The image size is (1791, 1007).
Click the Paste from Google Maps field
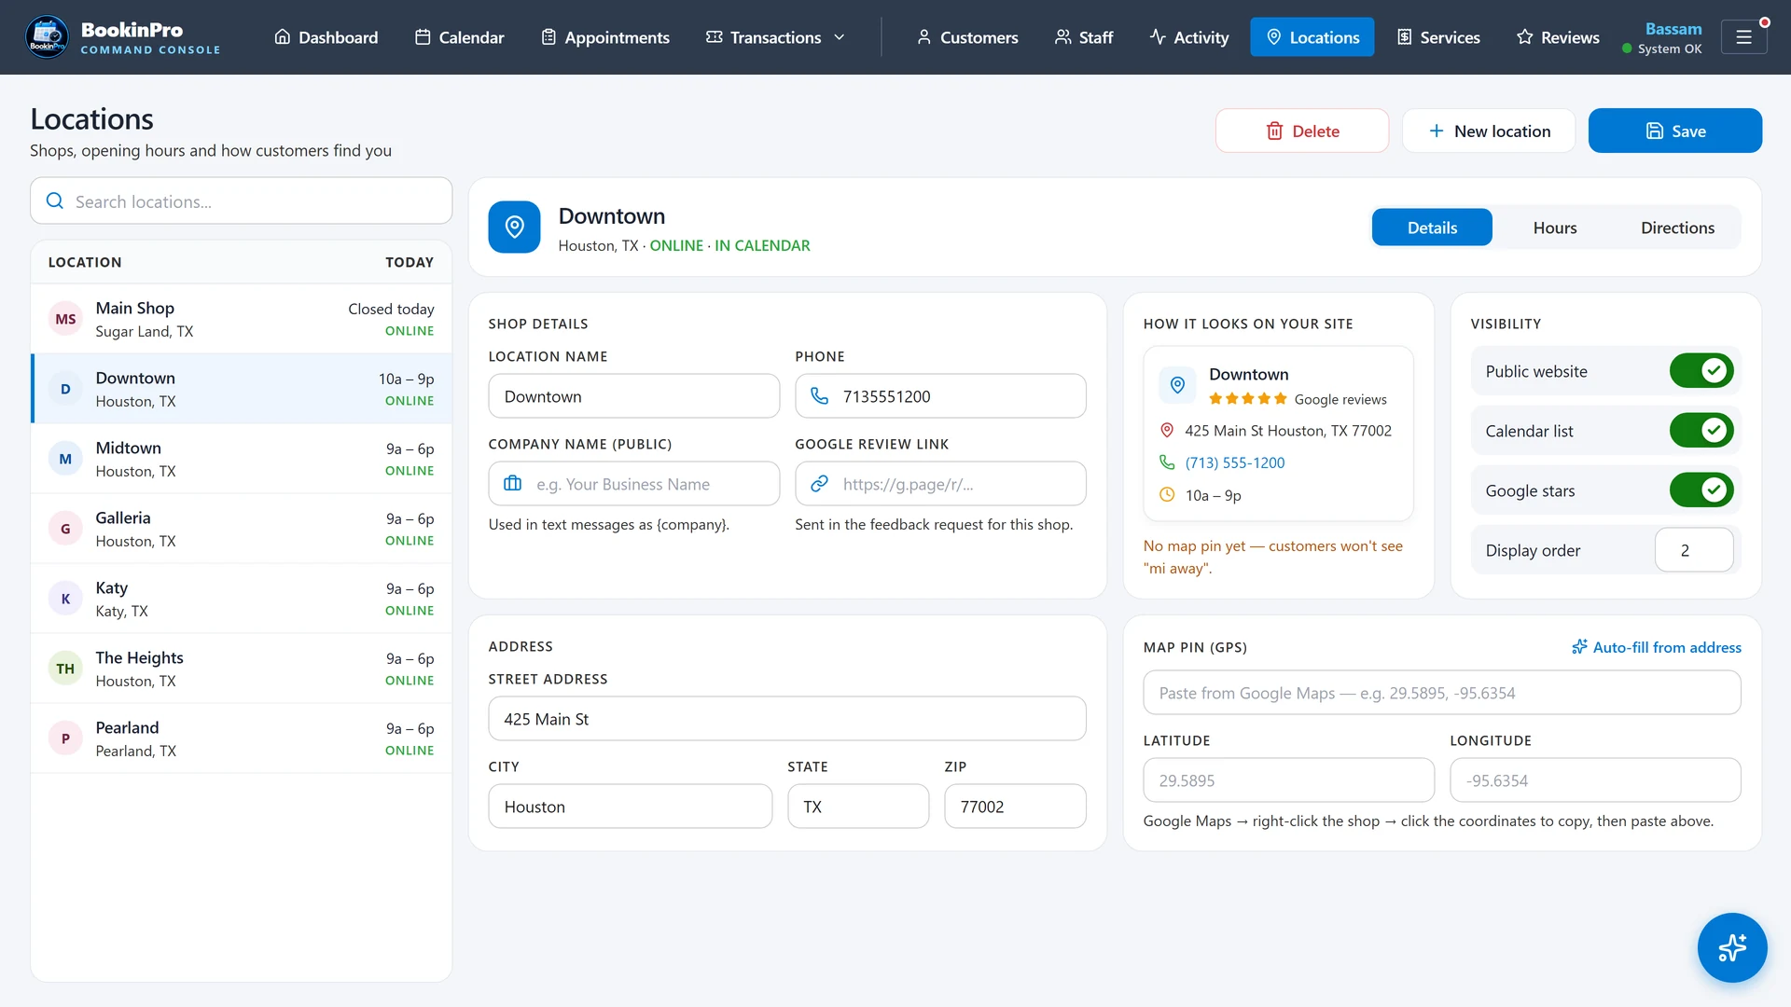(1442, 693)
